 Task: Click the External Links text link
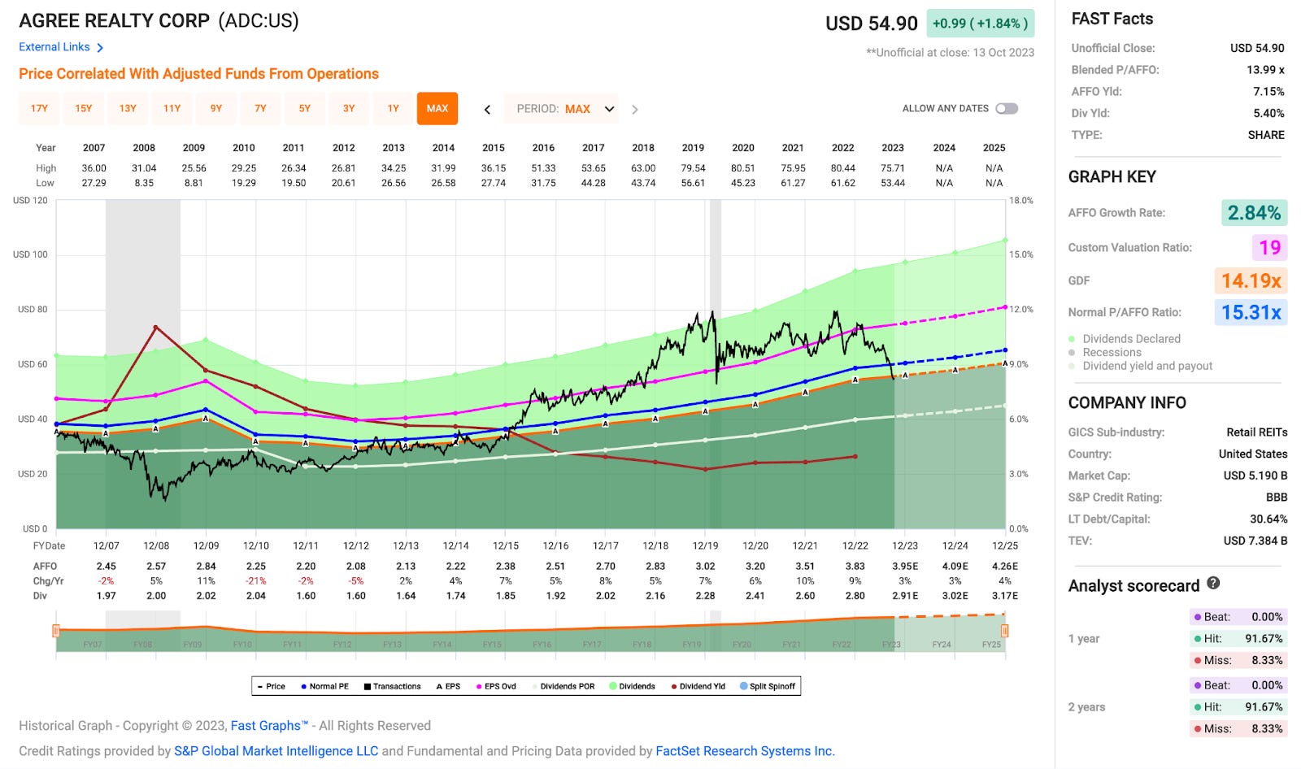coord(54,47)
